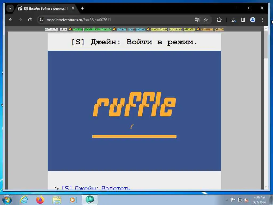Open the Extensions puzzle icon

(219, 20)
